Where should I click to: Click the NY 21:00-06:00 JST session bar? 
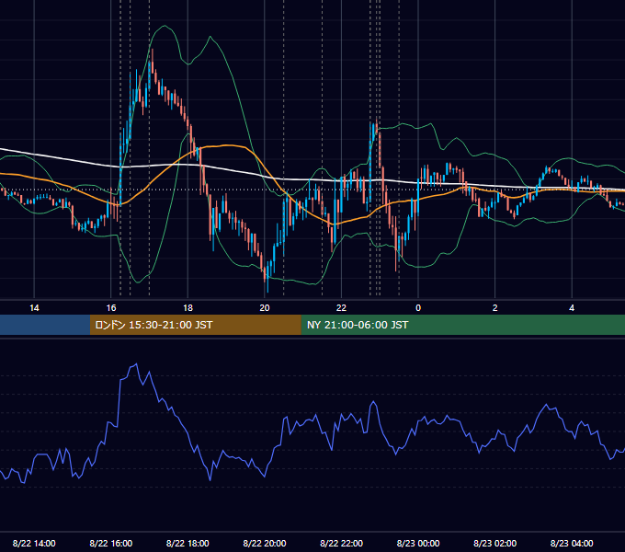pos(462,325)
